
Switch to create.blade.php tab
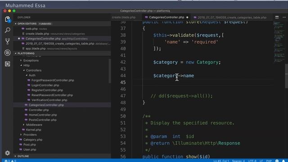[x=124, y=17]
